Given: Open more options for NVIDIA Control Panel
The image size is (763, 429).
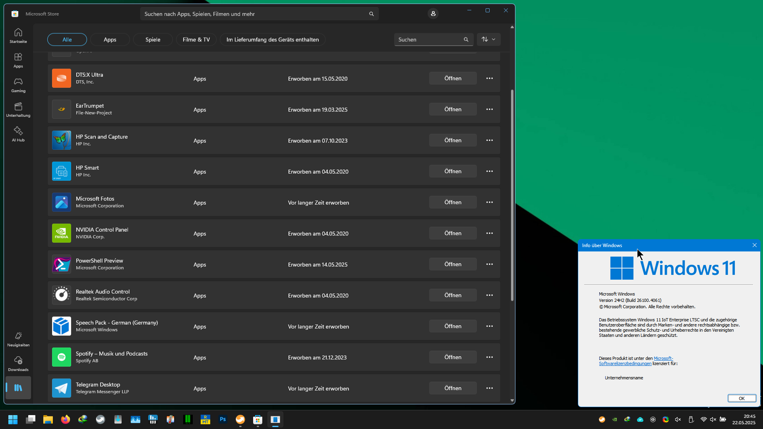Looking at the screenshot, I should click(490, 234).
